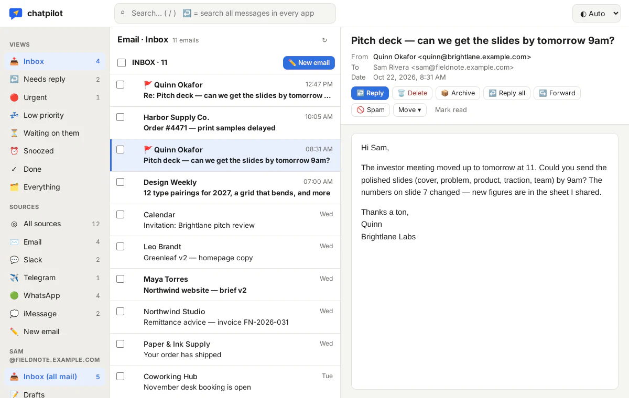The image size is (629, 398).
Task: Open Paper & Ink Supply shipped email
Action: click(x=225, y=349)
